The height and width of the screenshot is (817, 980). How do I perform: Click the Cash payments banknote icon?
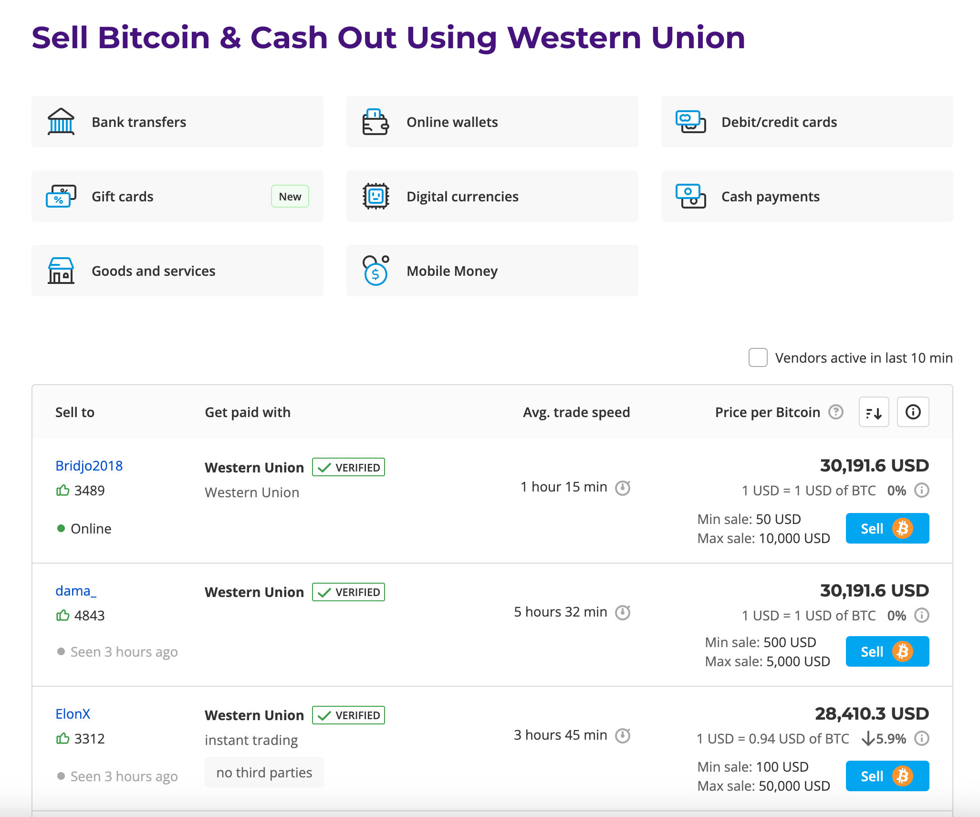pyautogui.click(x=690, y=196)
